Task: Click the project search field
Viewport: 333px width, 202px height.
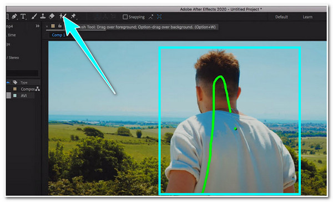Action: point(22,73)
